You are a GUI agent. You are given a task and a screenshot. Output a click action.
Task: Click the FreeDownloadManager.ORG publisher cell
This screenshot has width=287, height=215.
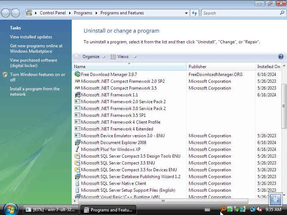tap(216, 75)
